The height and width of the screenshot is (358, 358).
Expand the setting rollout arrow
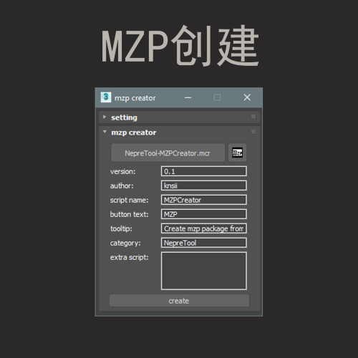click(105, 117)
